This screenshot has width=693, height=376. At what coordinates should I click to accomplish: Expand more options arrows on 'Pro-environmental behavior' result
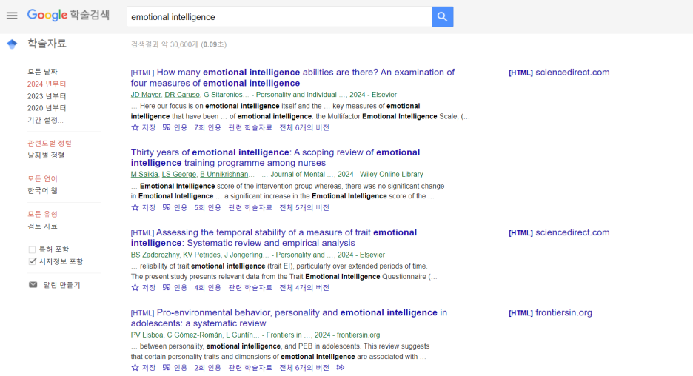click(340, 368)
